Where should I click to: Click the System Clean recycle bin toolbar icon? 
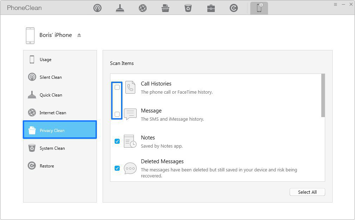point(188,8)
